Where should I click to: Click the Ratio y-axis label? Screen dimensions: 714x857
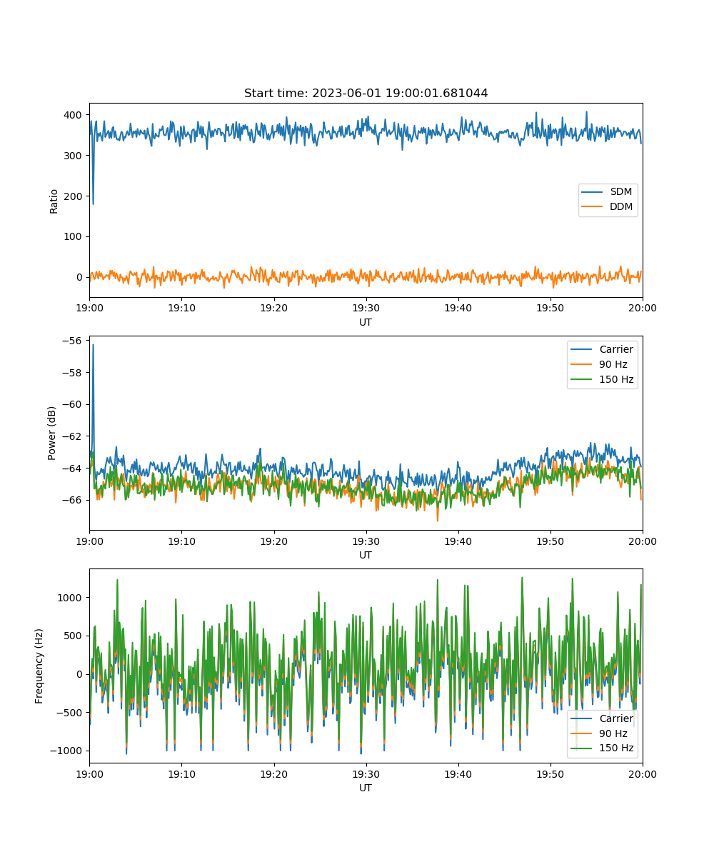click(x=54, y=200)
